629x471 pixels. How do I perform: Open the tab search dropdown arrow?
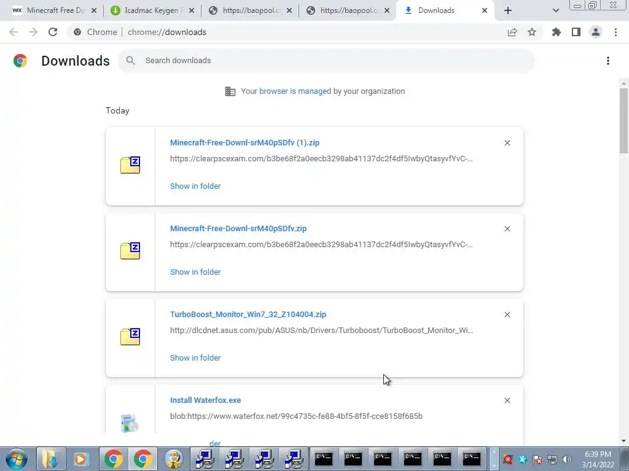tap(555, 11)
